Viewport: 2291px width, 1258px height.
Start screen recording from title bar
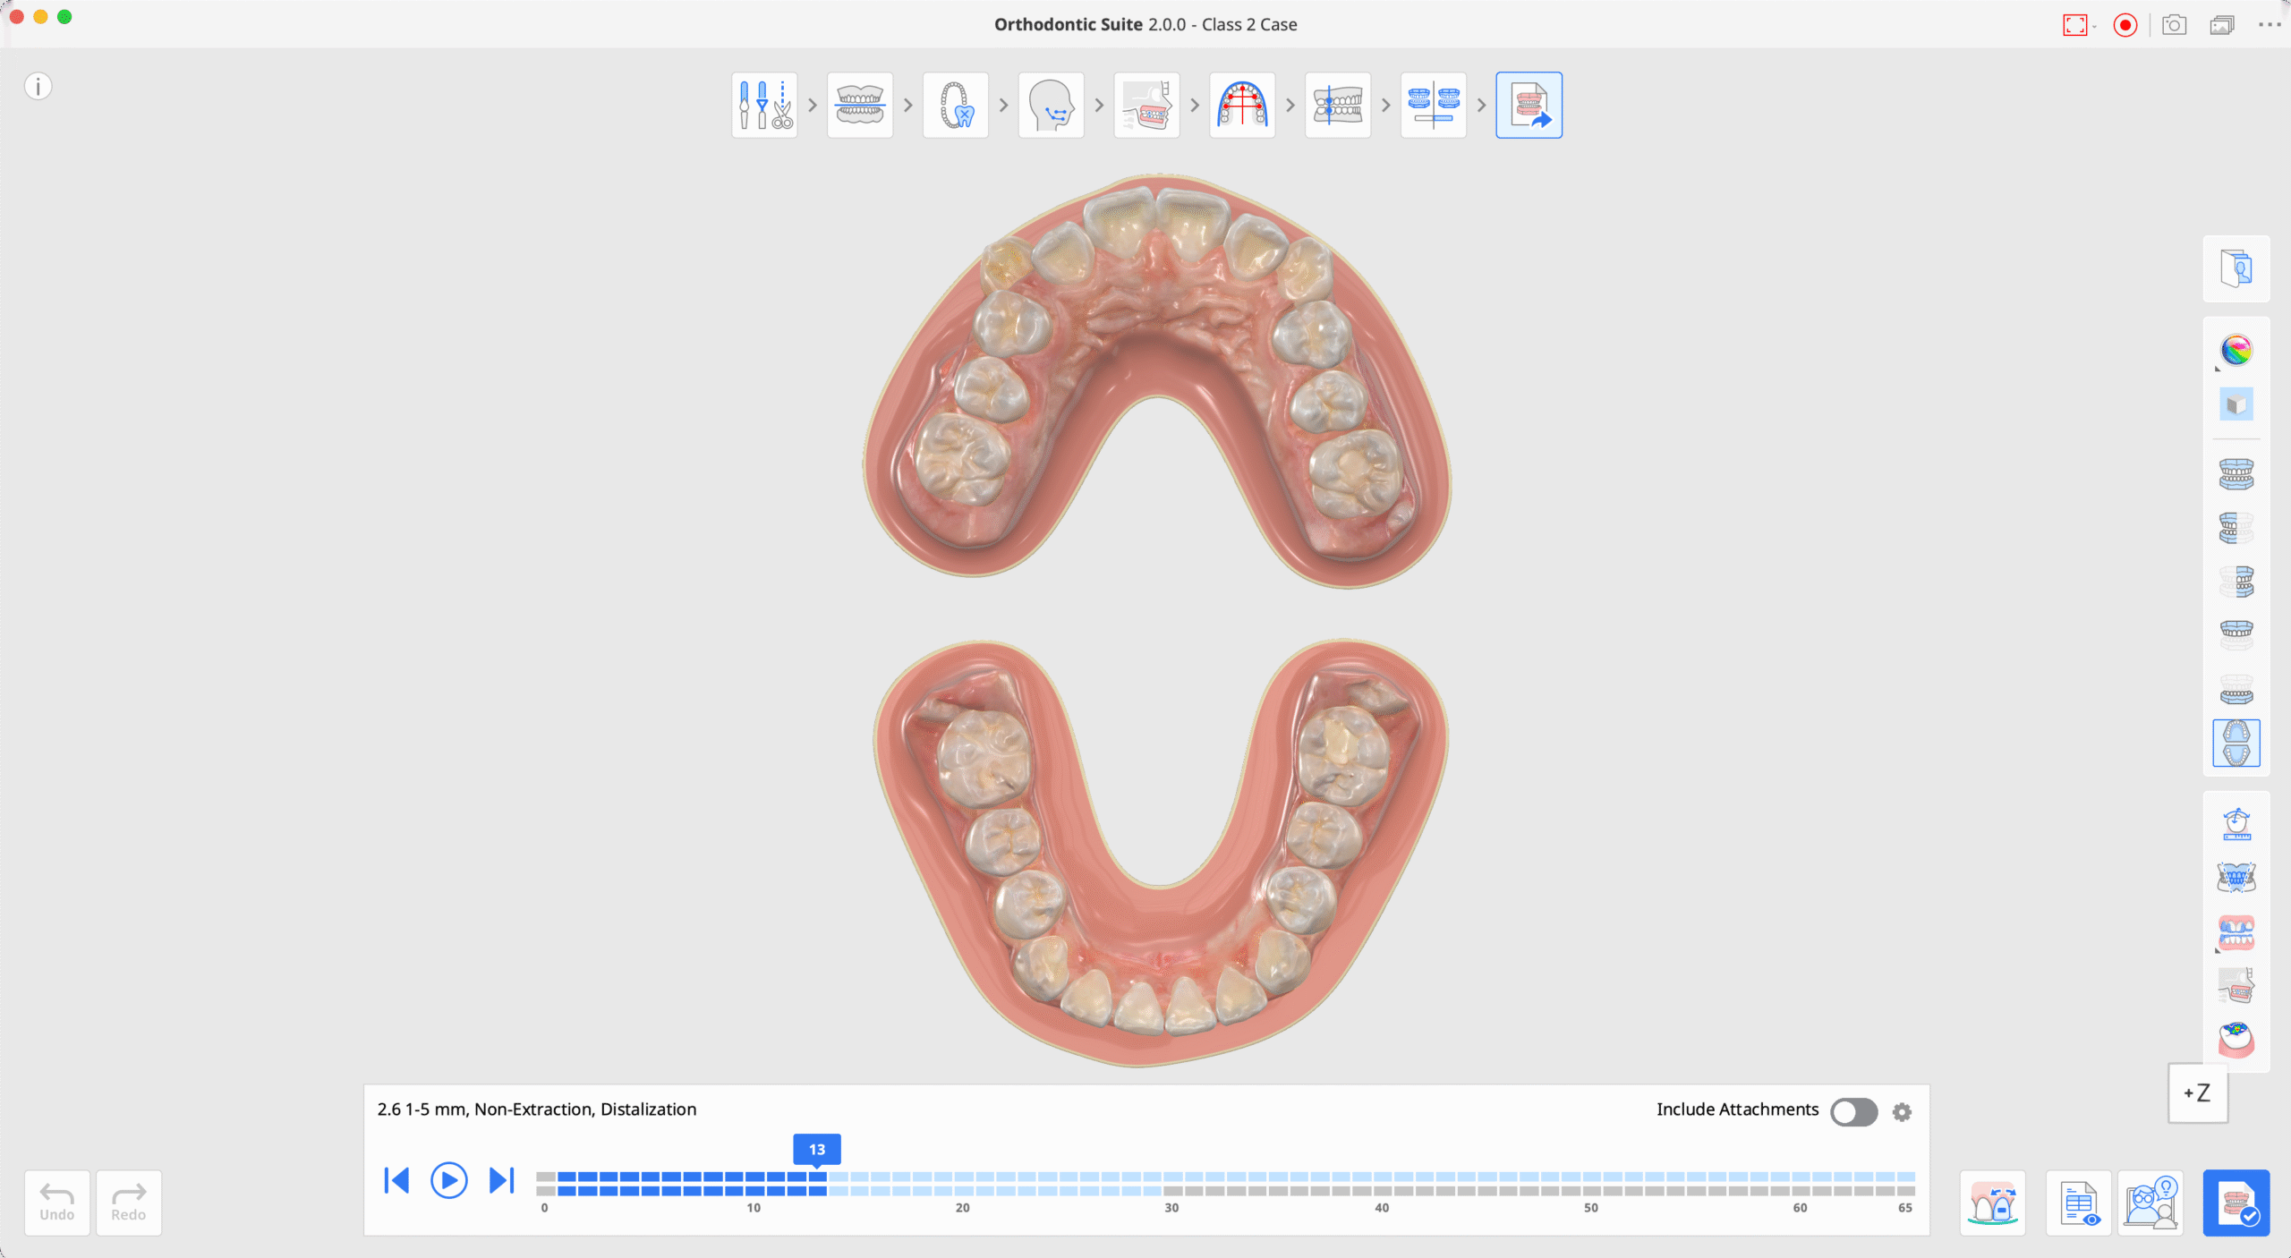pyautogui.click(x=2125, y=25)
